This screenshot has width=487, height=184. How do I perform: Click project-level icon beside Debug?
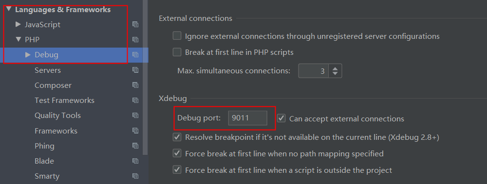pos(135,54)
